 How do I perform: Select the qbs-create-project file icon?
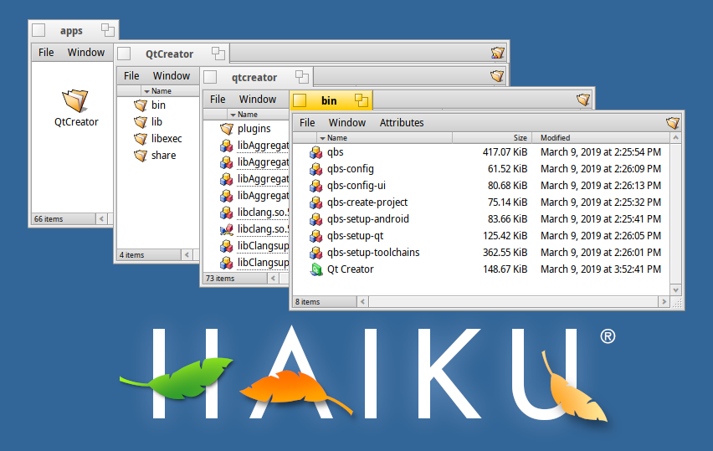[316, 202]
